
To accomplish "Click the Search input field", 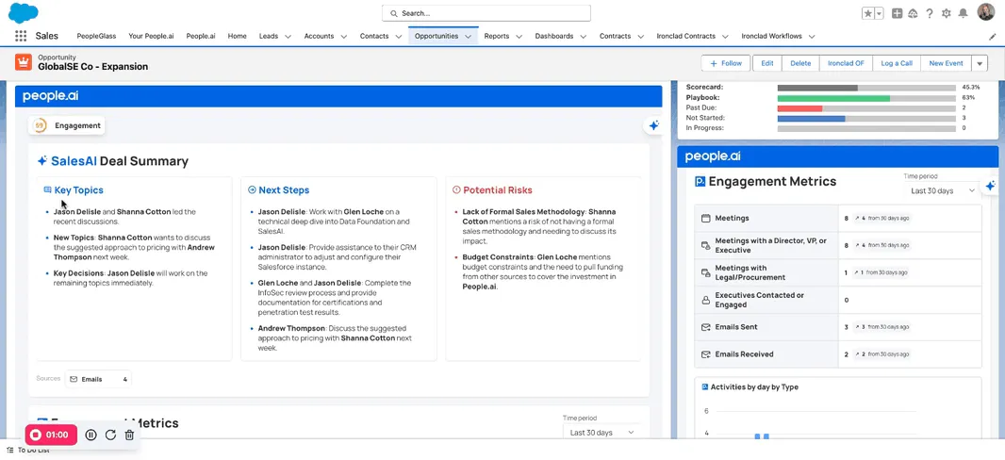I will pyautogui.click(x=486, y=13).
